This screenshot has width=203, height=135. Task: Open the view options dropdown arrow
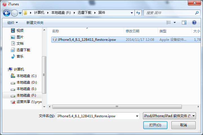pos(175,22)
